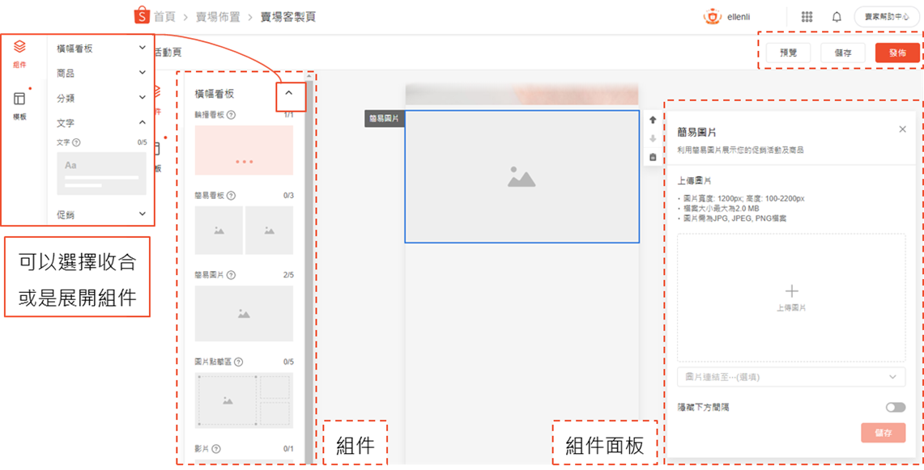Select the 輪播看板 pink carousel thumbnail
This screenshot has height=470, width=924.
coord(244,150)
